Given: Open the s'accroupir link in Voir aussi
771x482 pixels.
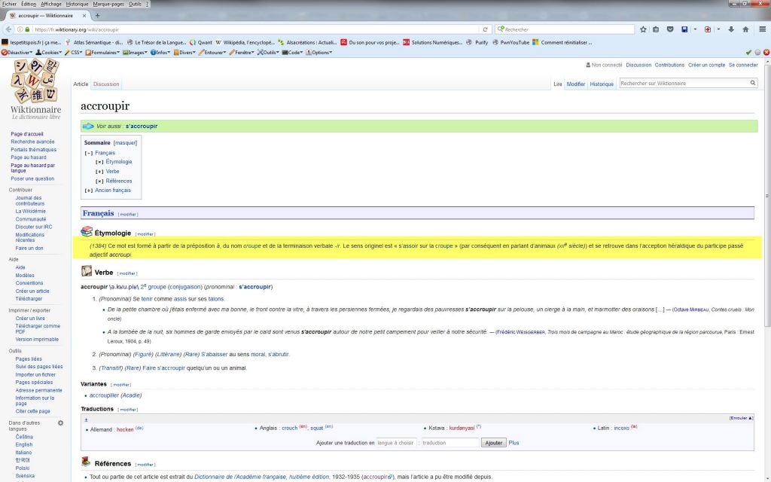Looking at the screenshot, I should pos(142,126).
